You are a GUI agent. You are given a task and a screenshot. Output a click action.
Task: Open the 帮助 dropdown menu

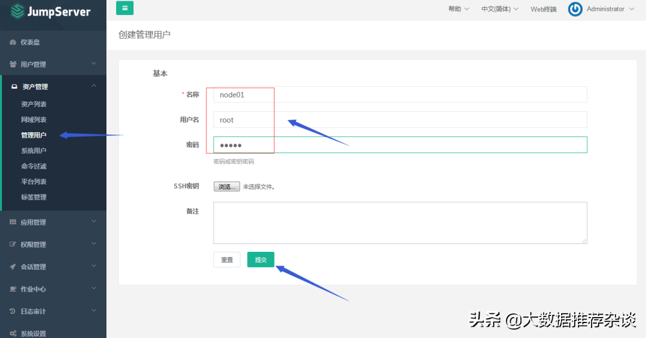458,9
